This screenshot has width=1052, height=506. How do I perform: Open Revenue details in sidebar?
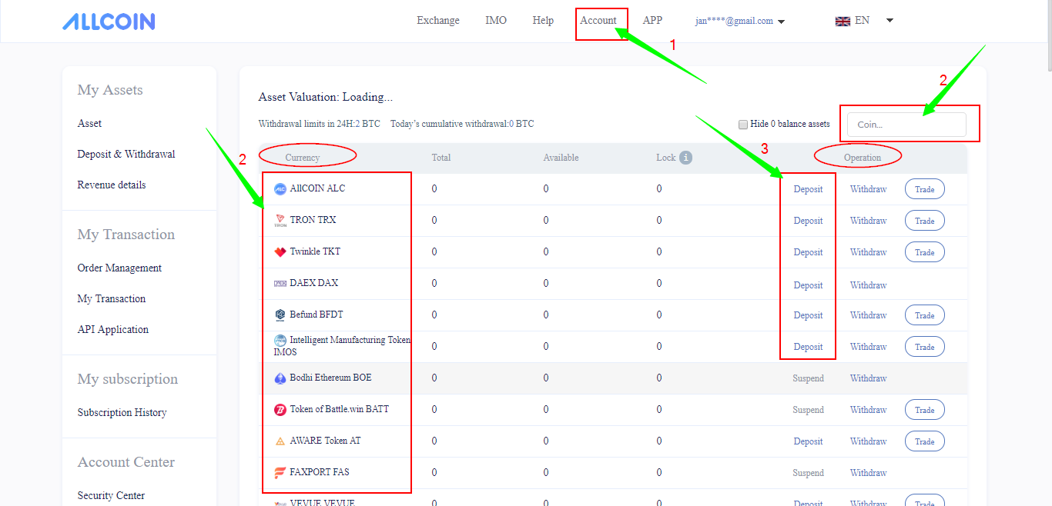(112, 185)
